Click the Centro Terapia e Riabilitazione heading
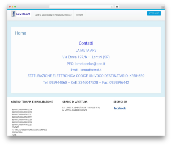Image resolution: width=172 pixels, height=146 pixels. click(x=32, y=102)
